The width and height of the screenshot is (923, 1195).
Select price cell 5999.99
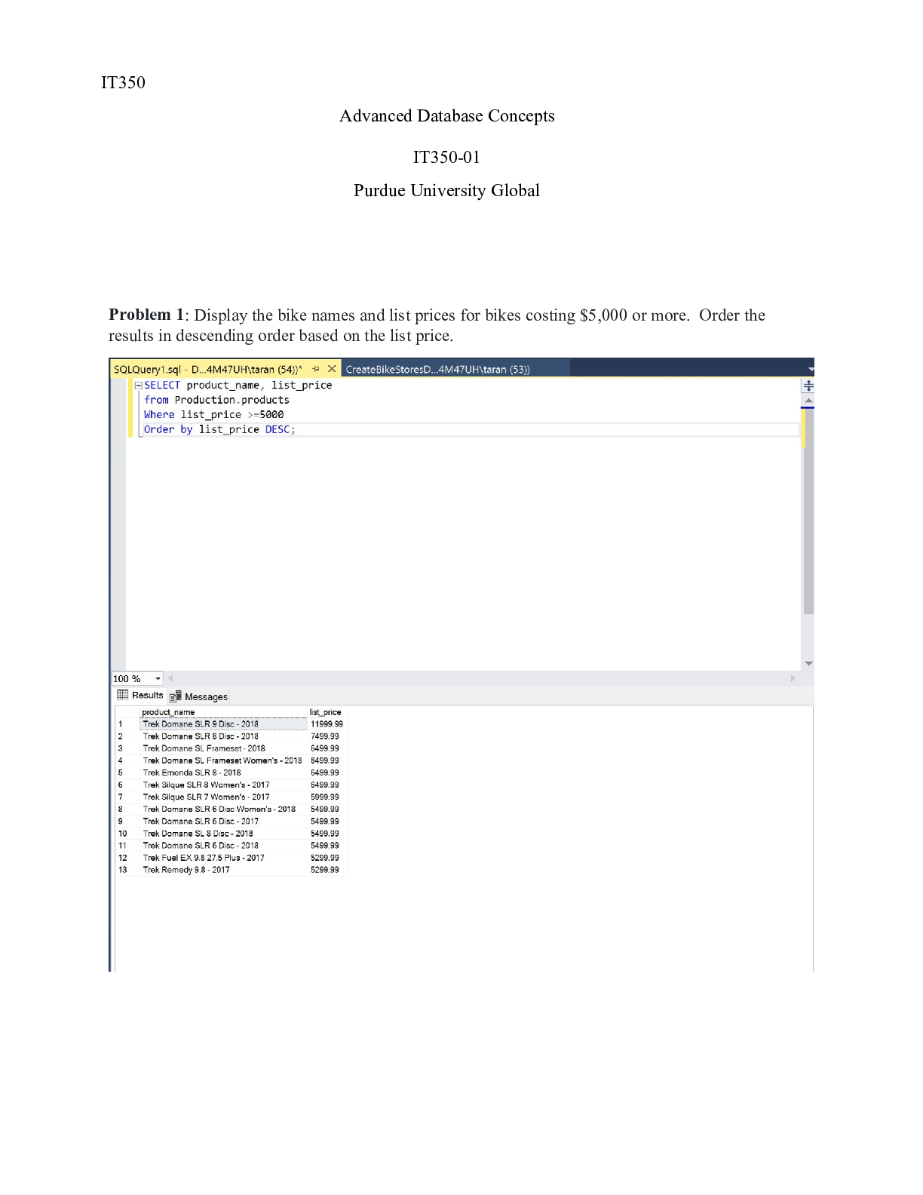tap(327, 797)
